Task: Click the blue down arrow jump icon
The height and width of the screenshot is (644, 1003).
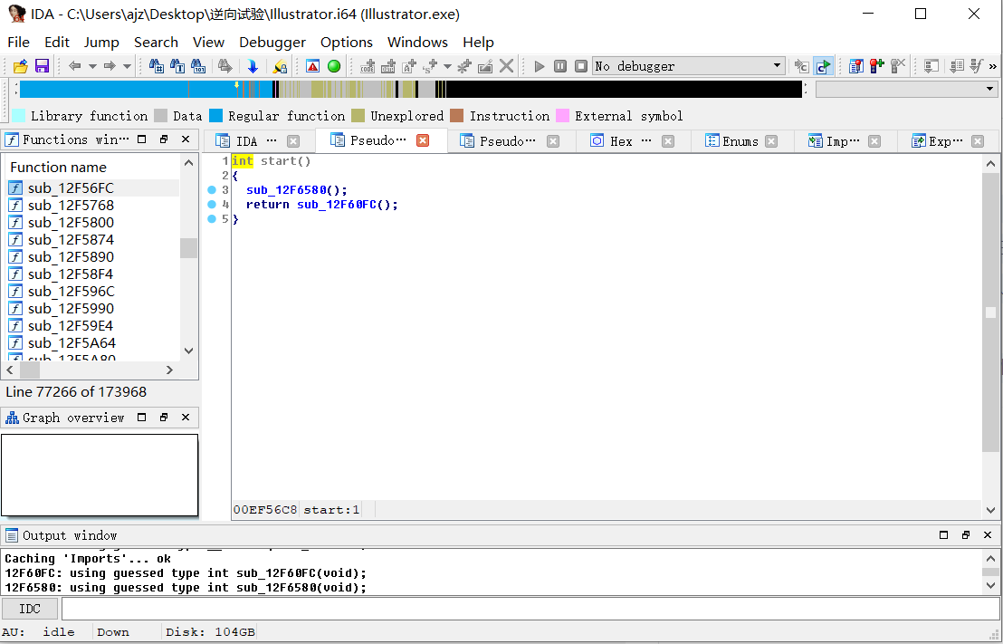Action: pyautogui.click(x=252, y=66)
